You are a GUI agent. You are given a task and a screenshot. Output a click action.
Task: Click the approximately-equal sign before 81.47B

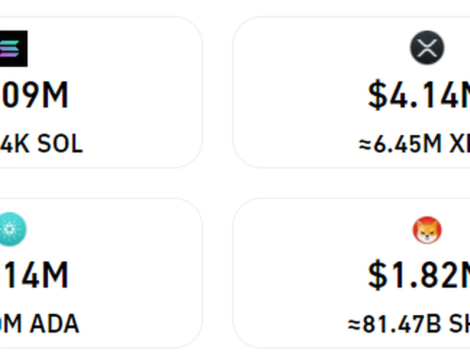tap(354, 324)
